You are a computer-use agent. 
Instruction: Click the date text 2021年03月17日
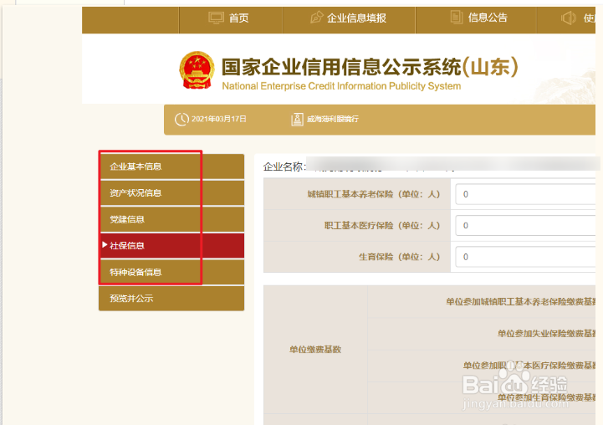[219, 120]
